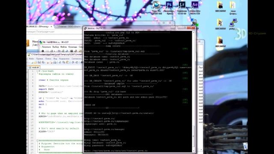Click the PuTTY scrollbar up arrow
Viewport: 274px width, 154px height.
pos(194,33)
